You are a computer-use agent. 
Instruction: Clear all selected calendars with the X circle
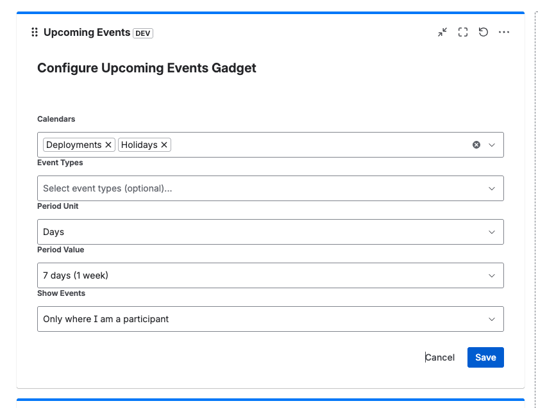coord(476,145)
